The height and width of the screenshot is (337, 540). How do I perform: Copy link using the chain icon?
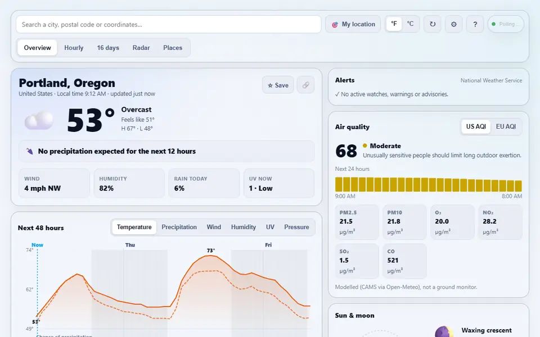click(305, 85)
